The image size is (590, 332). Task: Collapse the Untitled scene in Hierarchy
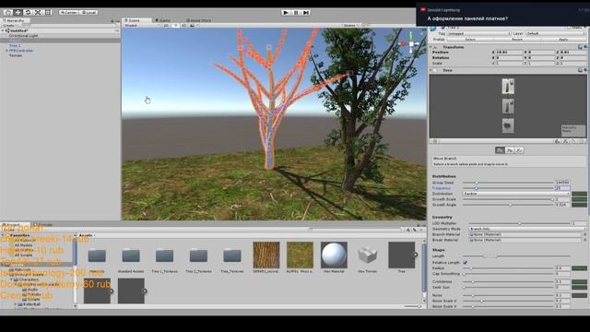pos(3,30)
